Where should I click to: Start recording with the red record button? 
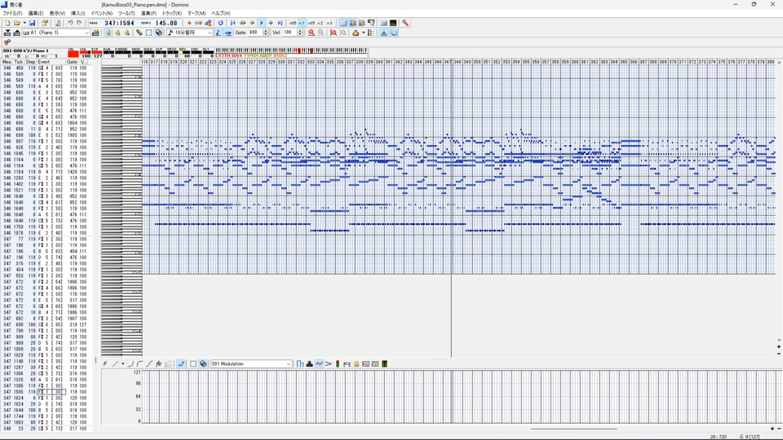[x=188, y=23]
